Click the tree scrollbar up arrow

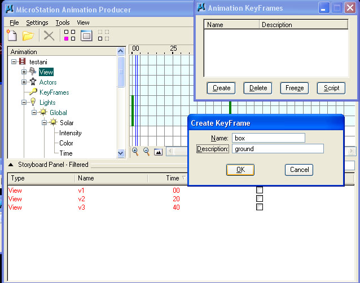point(121,51)
